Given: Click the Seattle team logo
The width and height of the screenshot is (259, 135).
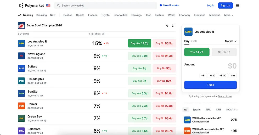Looking at the screenshot, I should pyautogui.click(x=21, y=93).
